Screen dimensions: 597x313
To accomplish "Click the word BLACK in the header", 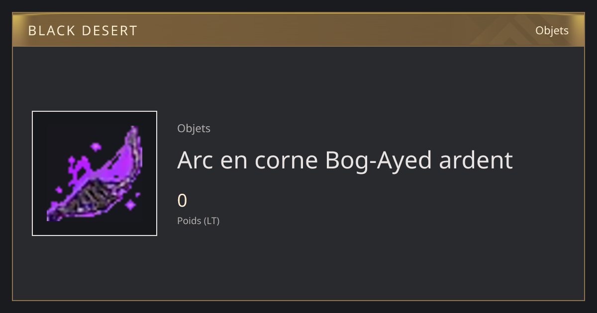I will coord(51,31).
